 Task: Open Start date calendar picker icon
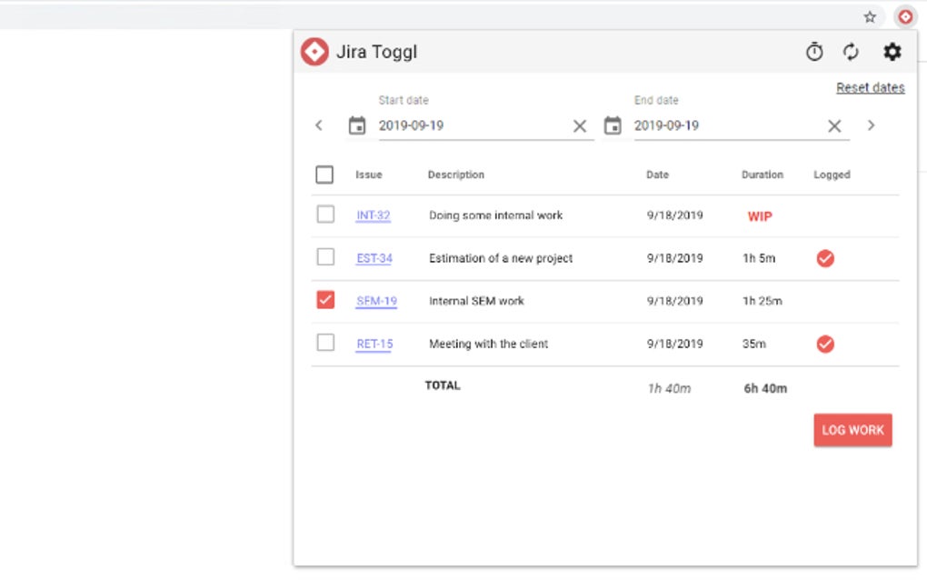357,125
